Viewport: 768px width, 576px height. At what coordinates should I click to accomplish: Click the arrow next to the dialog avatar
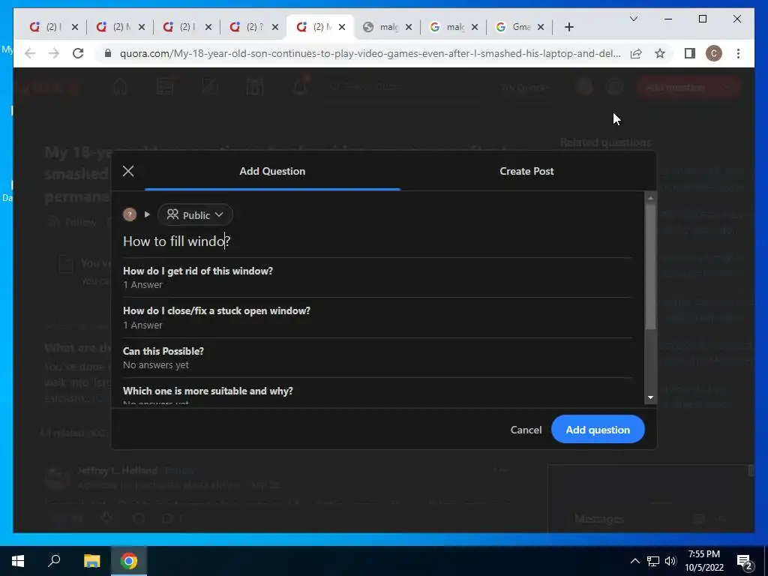coord(147,214)
